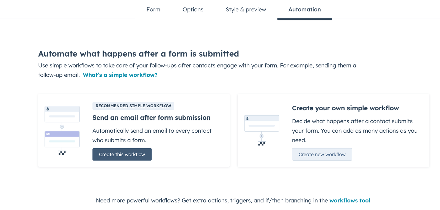The width and height of the screenshot is (440, 210).
Task: Click the checkered flag in right workflow preview
Action: point(262,144)
